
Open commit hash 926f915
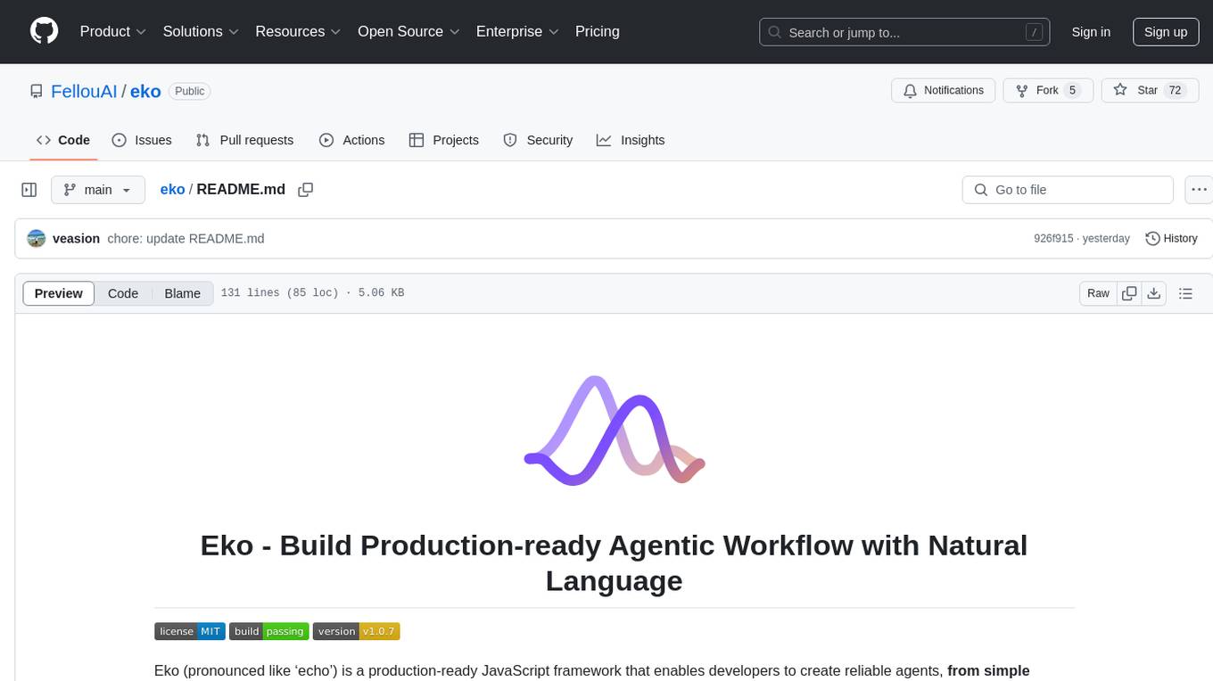point(1053,239)
